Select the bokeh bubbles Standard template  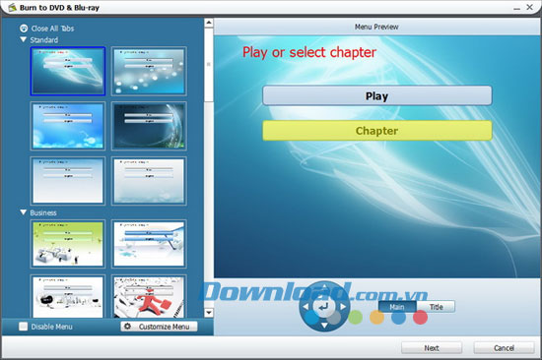pos(149,71)
